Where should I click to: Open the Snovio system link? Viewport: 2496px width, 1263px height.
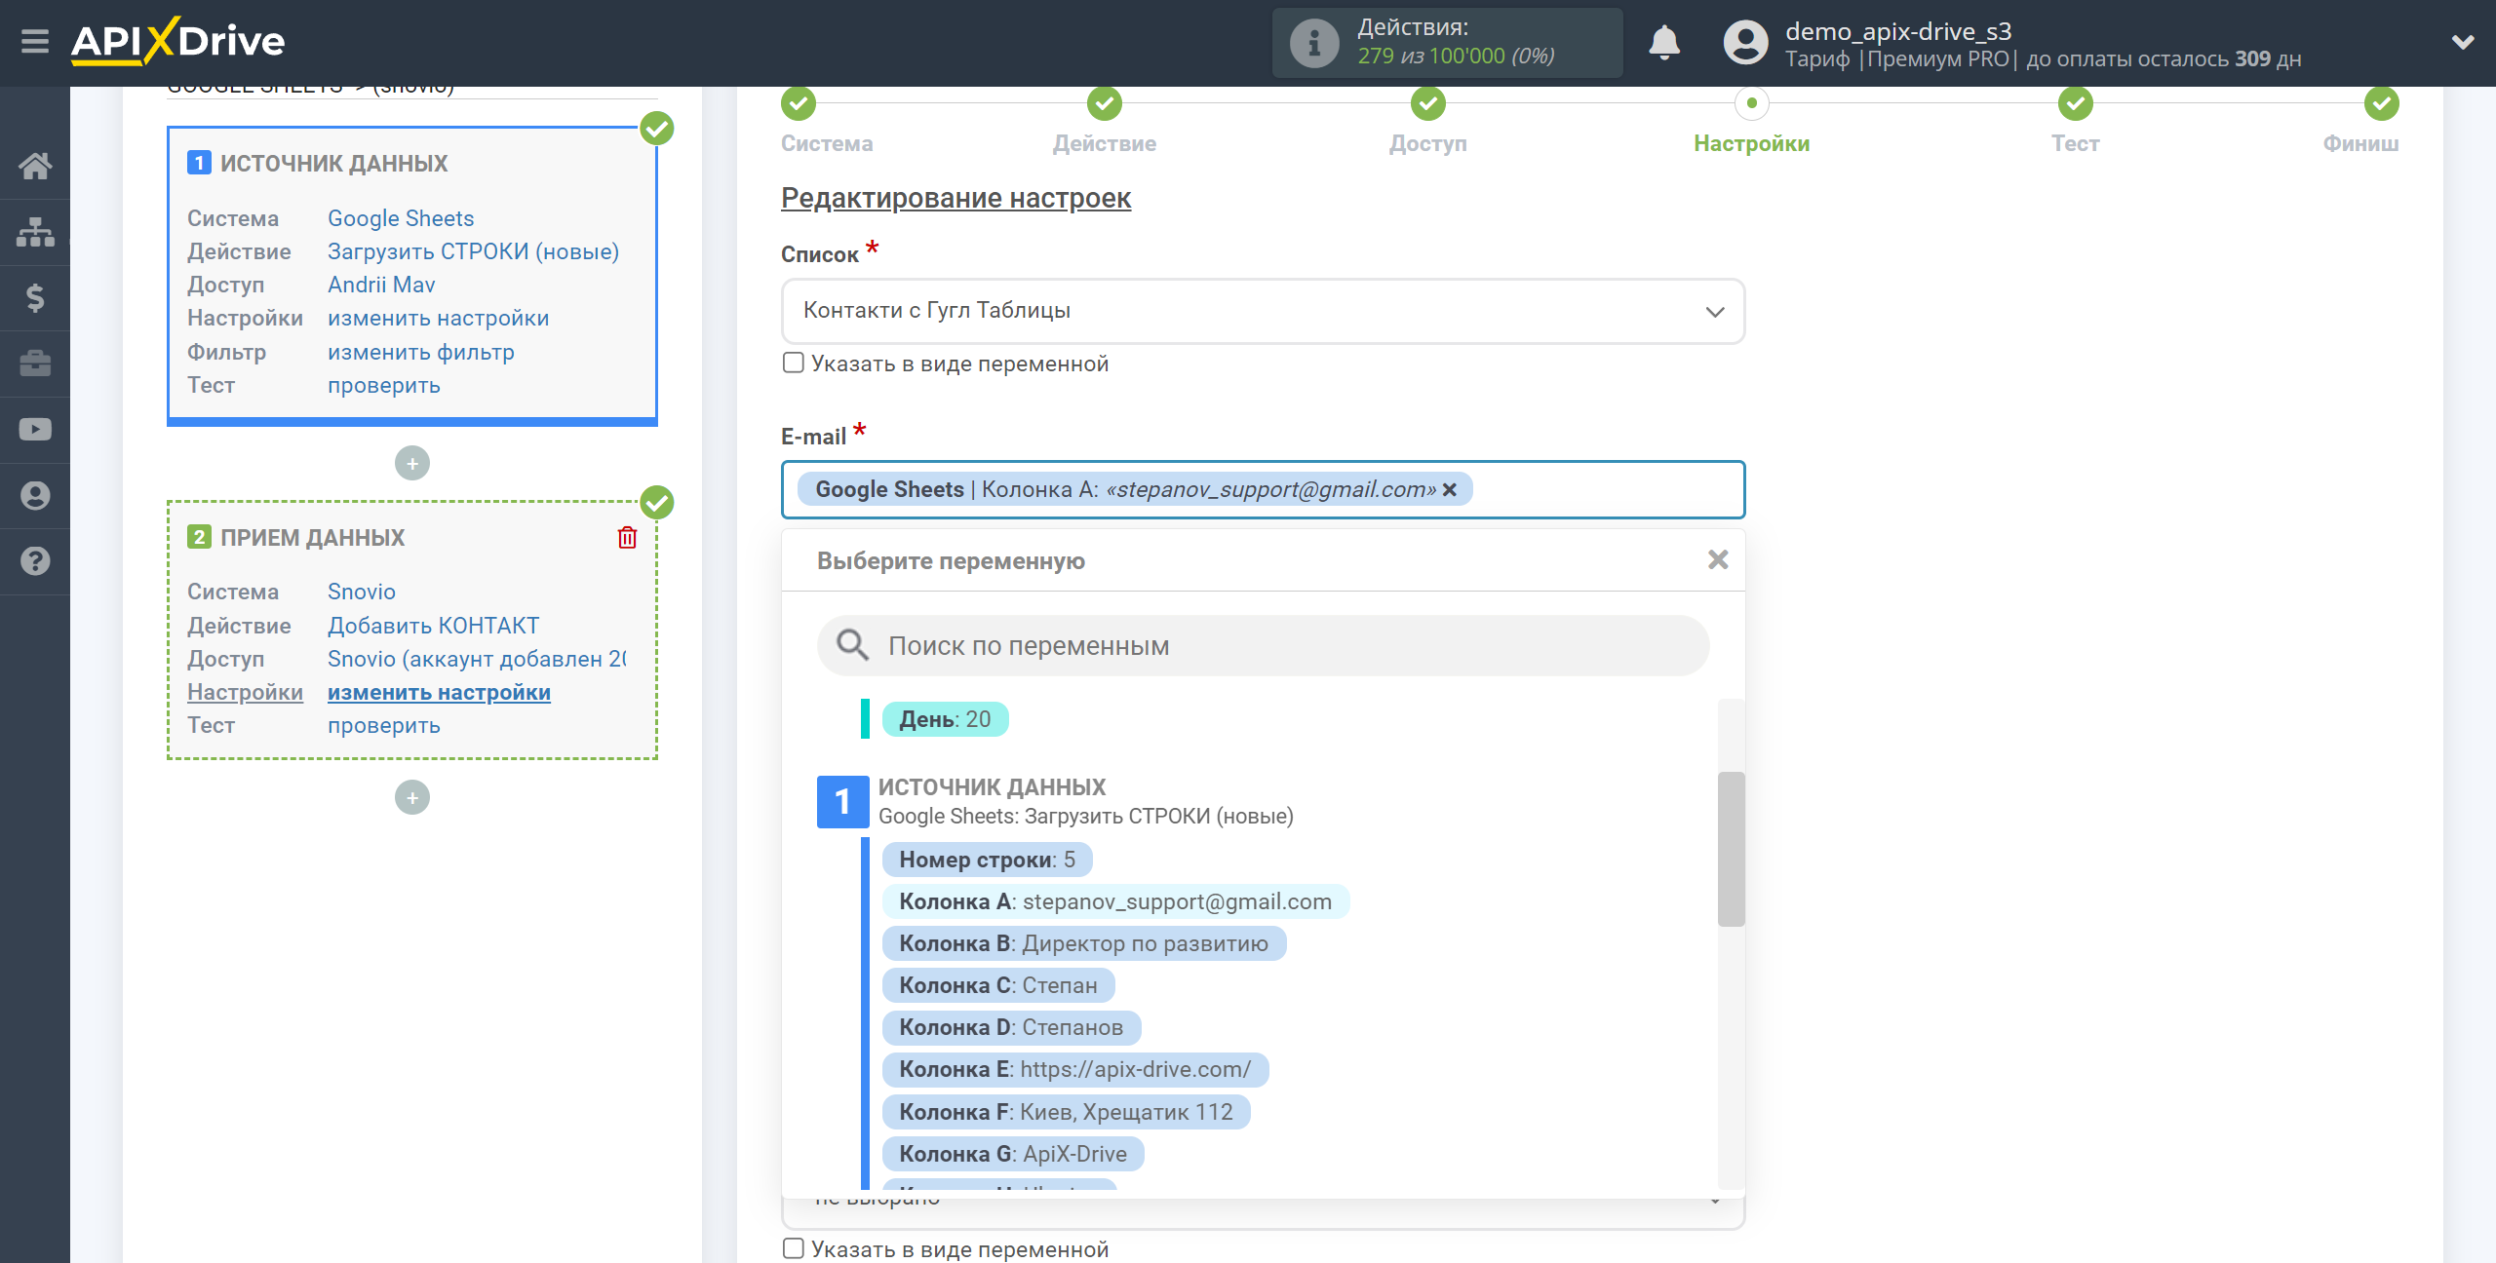pyautogui.click(x=362, y=592)
